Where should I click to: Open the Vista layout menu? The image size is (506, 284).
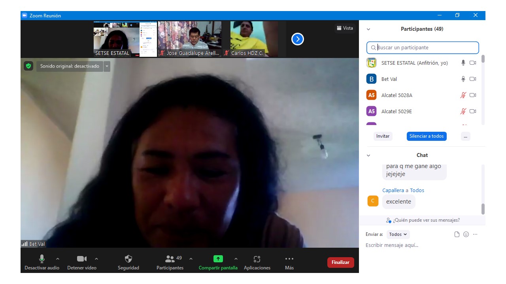pyautogui.click(x=345, y=28)
